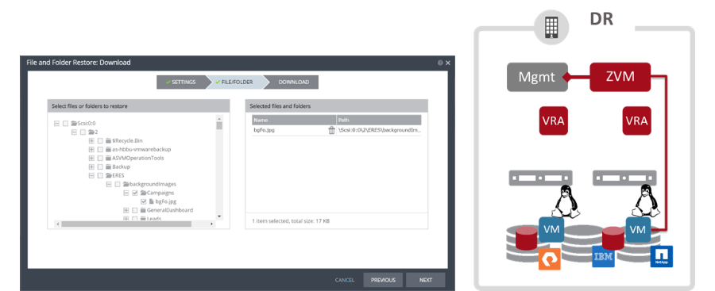715x291 pixels.
Task: Check the Scsi:0:0 checkbox
Action: point(66,124)
